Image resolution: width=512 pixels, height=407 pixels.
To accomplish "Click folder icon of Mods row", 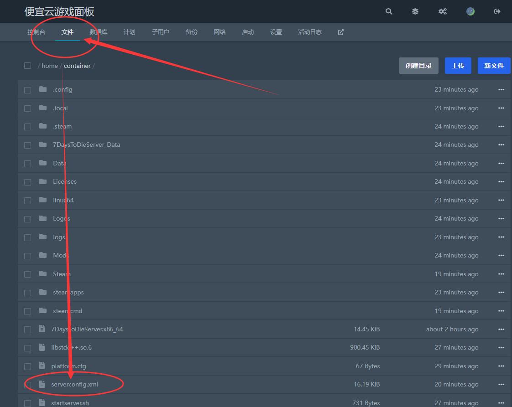I will coord(43,255).
